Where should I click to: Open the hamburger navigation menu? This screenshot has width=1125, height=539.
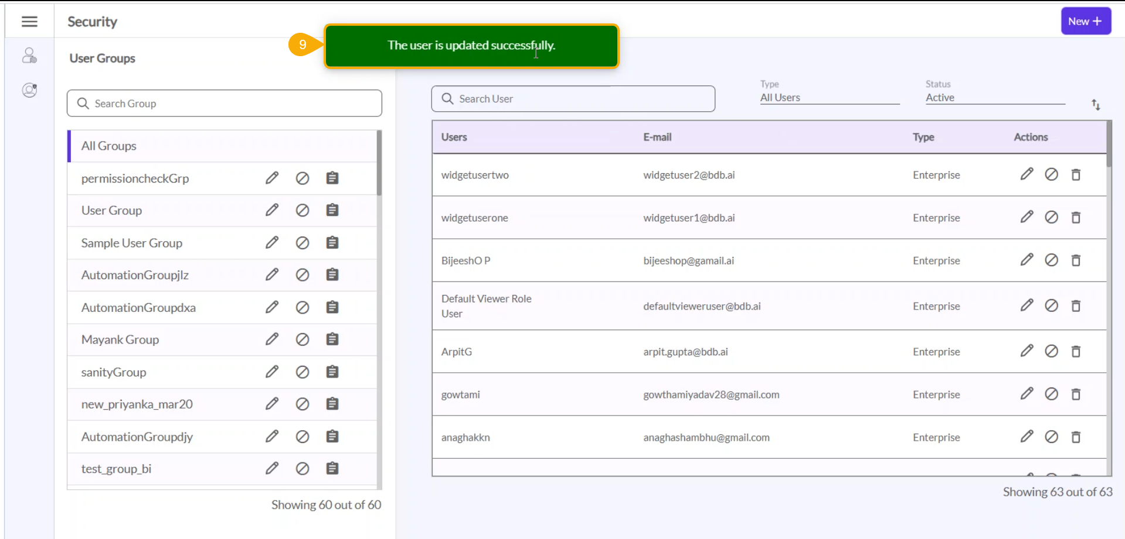[29, 22]
